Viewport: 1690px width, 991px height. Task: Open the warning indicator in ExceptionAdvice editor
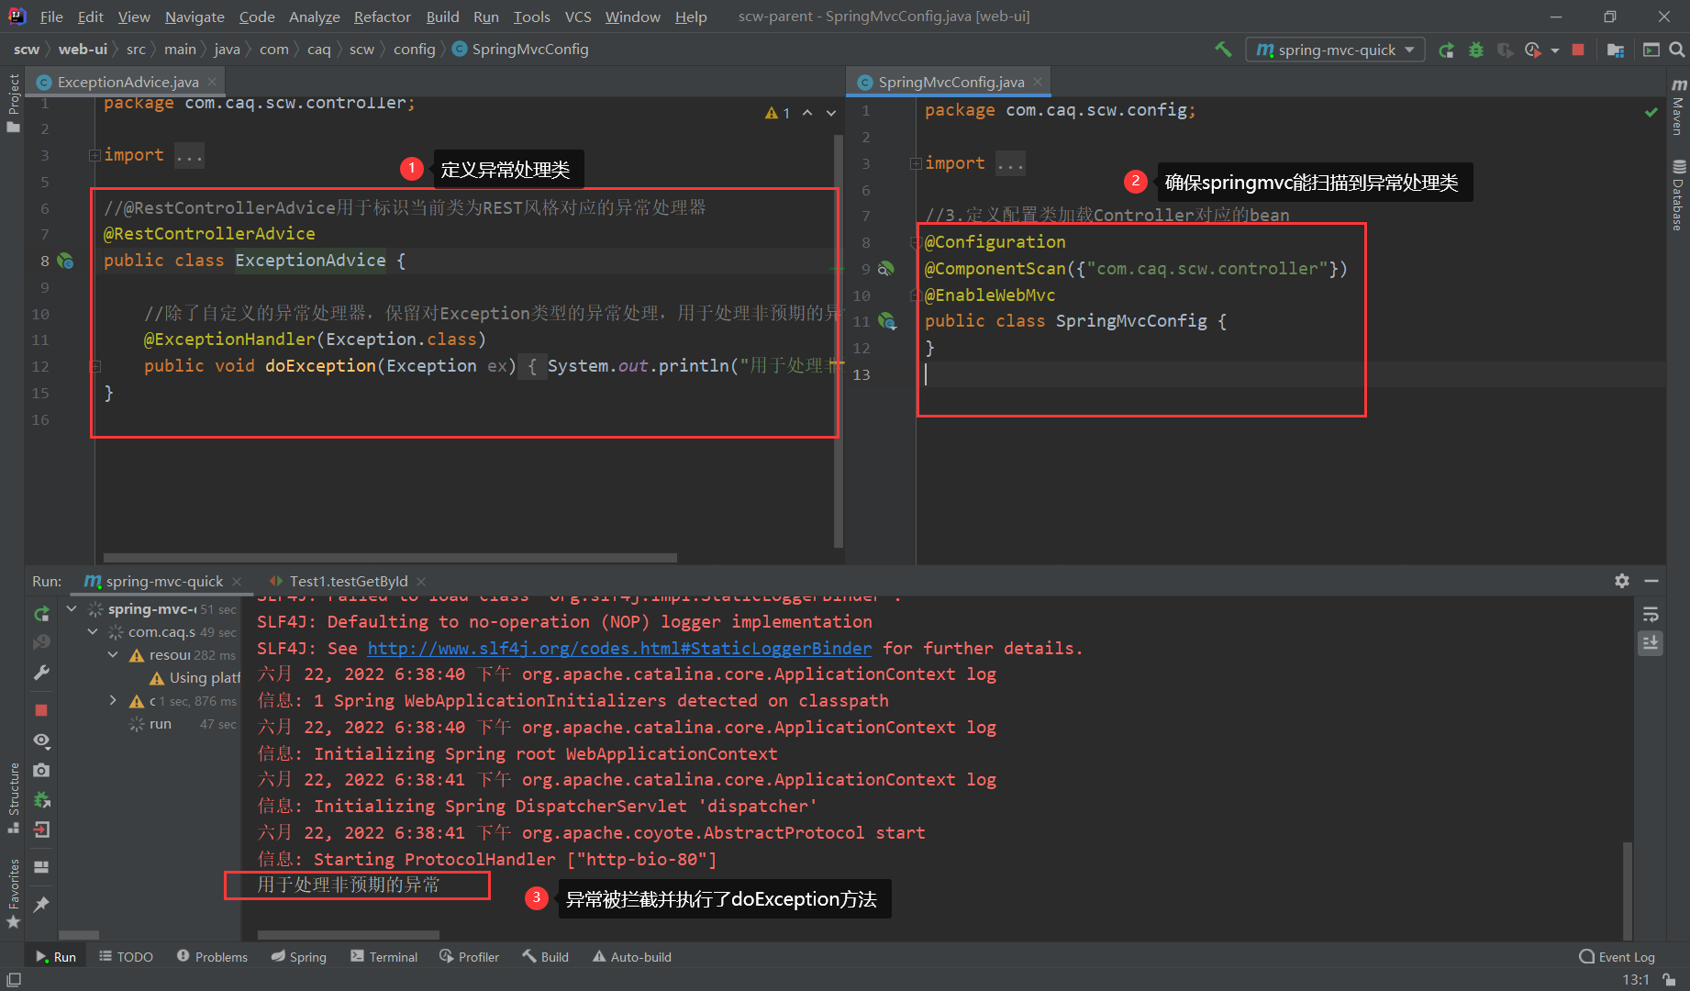[x=777, y=113]
